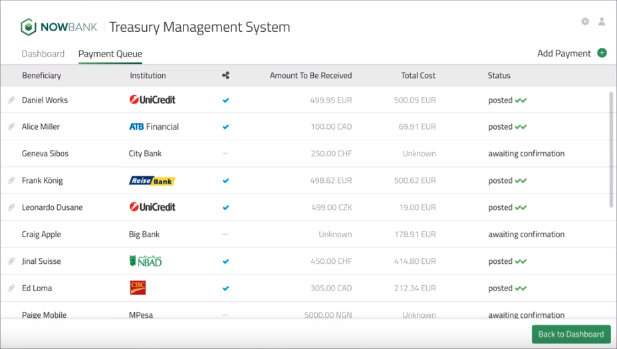Open attachment paperclip for Daniel Works
Image resolution: width=617 pixels, height=349 pixels.
tap(11, 100)
